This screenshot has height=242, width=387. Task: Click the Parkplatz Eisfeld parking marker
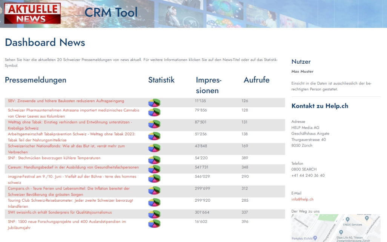[315, 238]
